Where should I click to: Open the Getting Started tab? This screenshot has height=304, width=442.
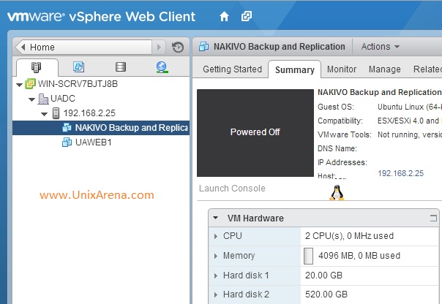(232, 69)
